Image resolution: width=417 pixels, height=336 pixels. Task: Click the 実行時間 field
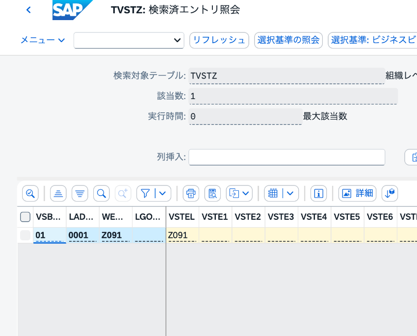click(x=245, y=116)
